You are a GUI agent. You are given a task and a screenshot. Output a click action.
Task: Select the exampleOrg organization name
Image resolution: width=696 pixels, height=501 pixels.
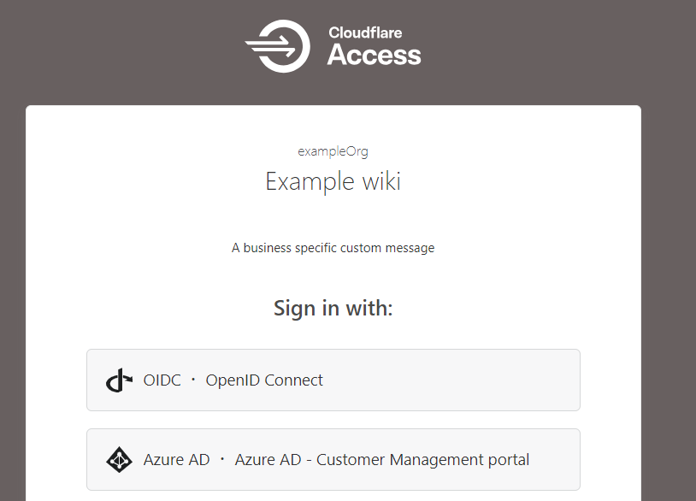pos(333,151)
